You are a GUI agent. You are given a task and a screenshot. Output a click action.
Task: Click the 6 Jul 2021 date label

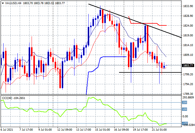point(7,130)
